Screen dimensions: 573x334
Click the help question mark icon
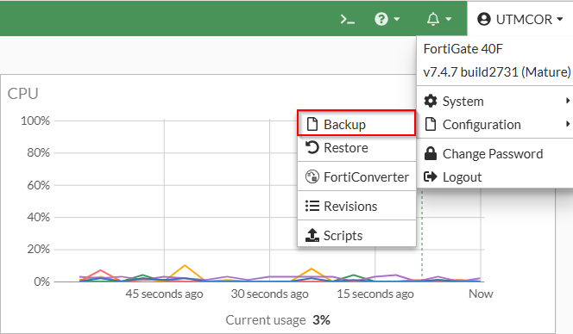pyautogui.click(x=381, y=19)
